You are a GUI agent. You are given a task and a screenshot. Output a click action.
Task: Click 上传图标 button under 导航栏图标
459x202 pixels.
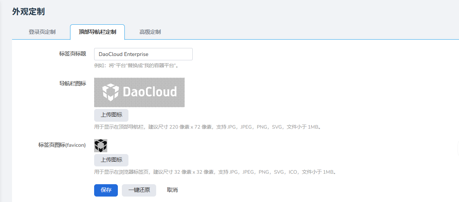(111, 115)
